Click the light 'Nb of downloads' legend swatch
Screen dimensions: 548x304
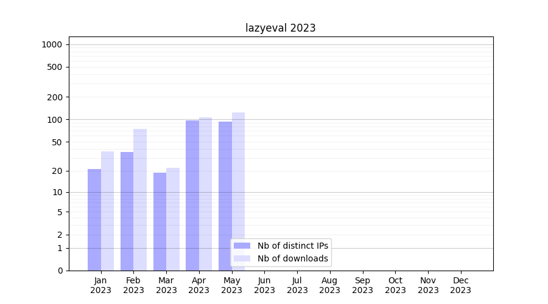[242, 258]
